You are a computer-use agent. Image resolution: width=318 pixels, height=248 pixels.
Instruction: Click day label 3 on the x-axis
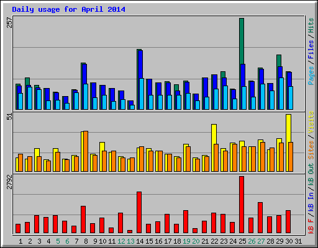(39, 241)
